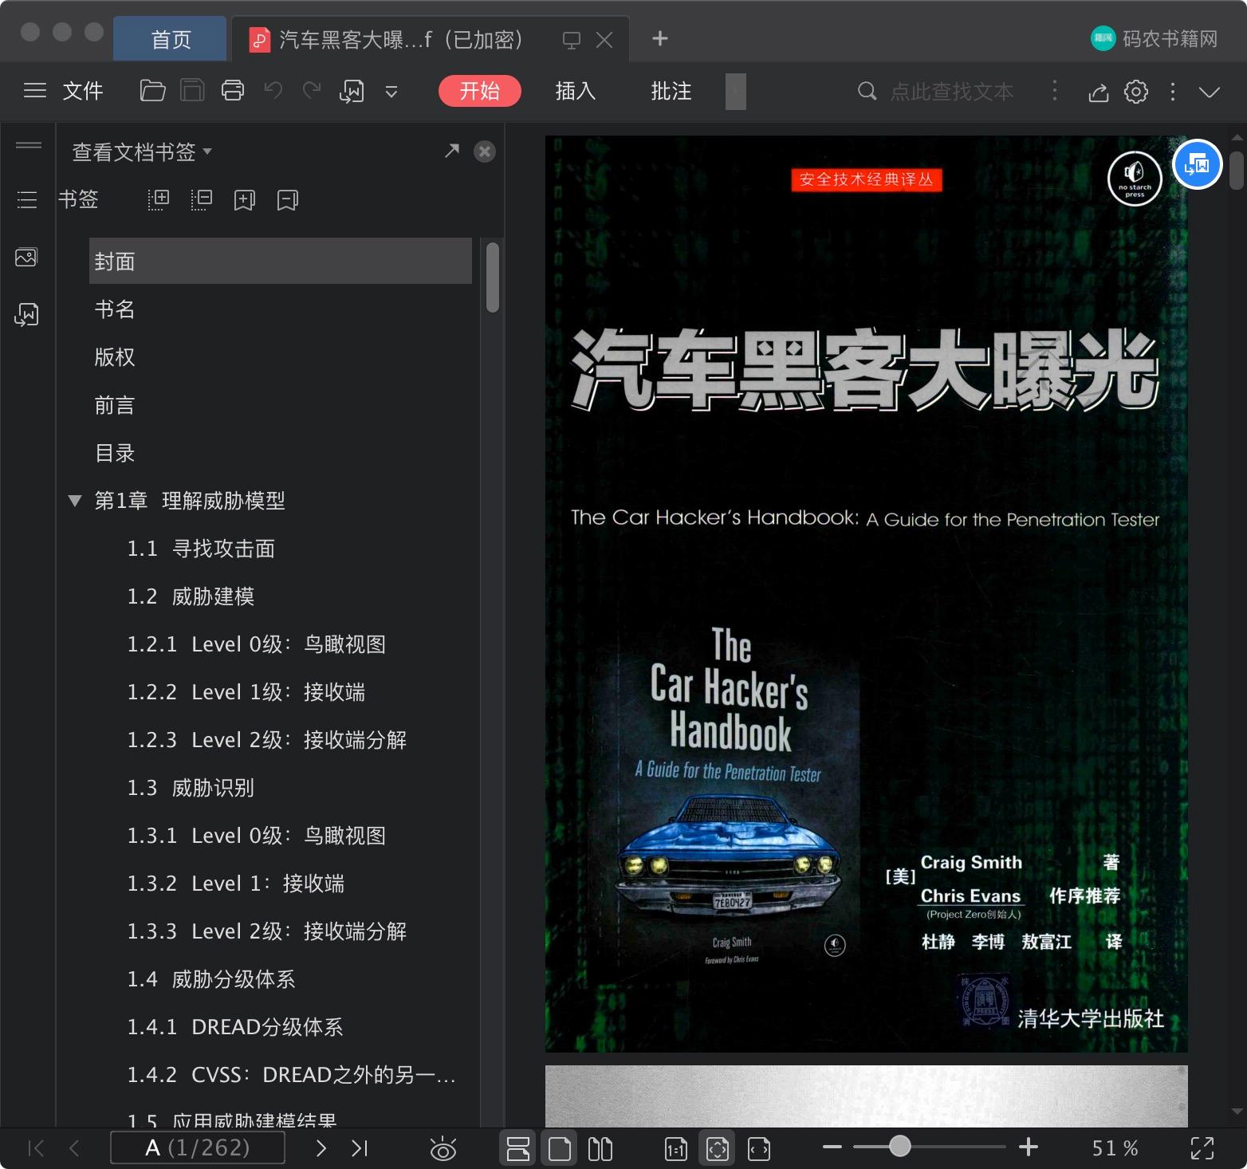
Task: Click the share export icon
Action: coord(1099,92)
